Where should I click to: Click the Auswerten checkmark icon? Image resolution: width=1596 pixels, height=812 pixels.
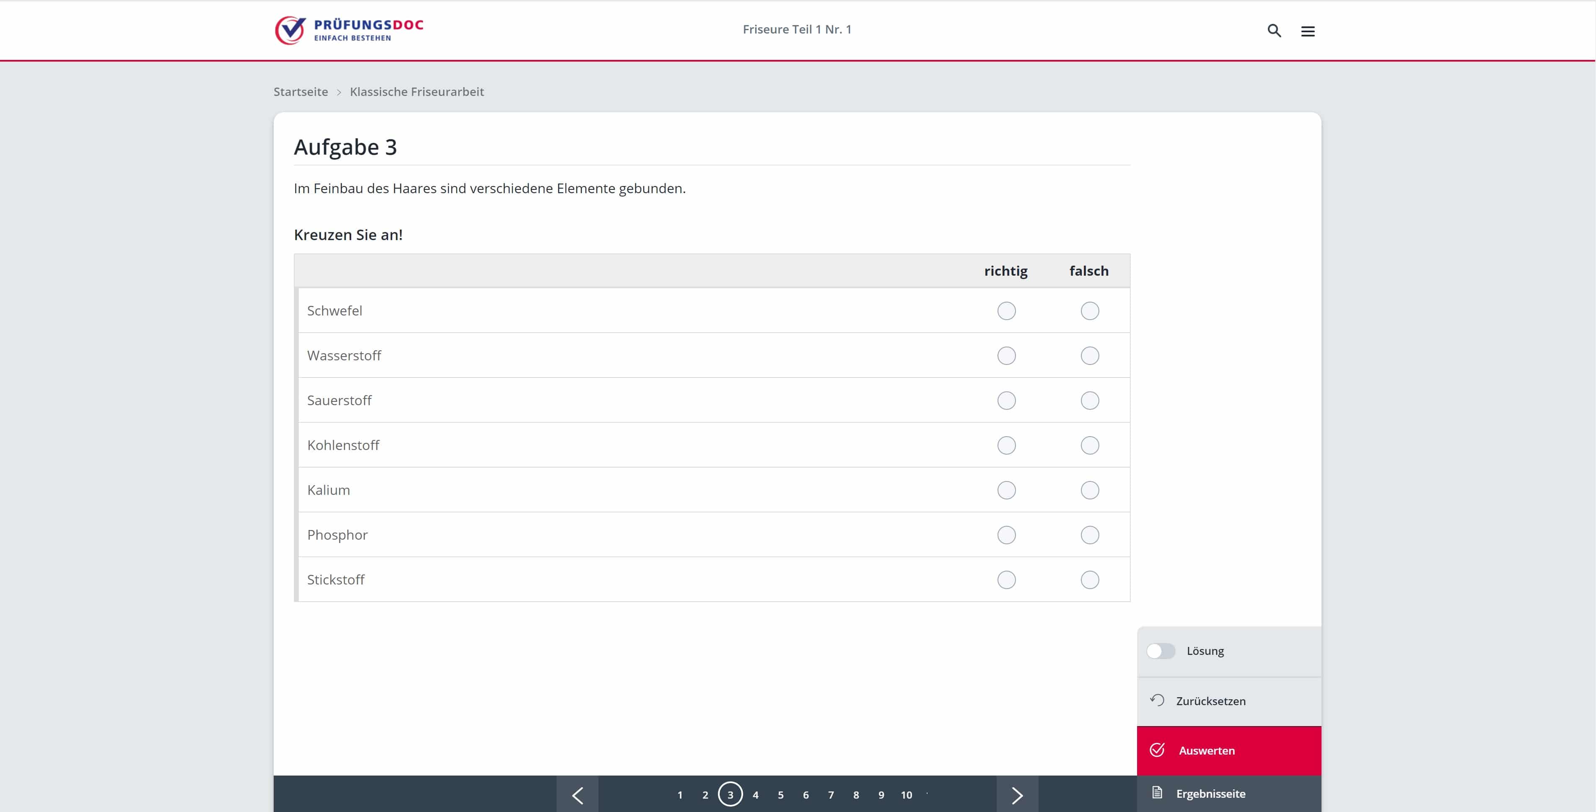click(1157, 750)
